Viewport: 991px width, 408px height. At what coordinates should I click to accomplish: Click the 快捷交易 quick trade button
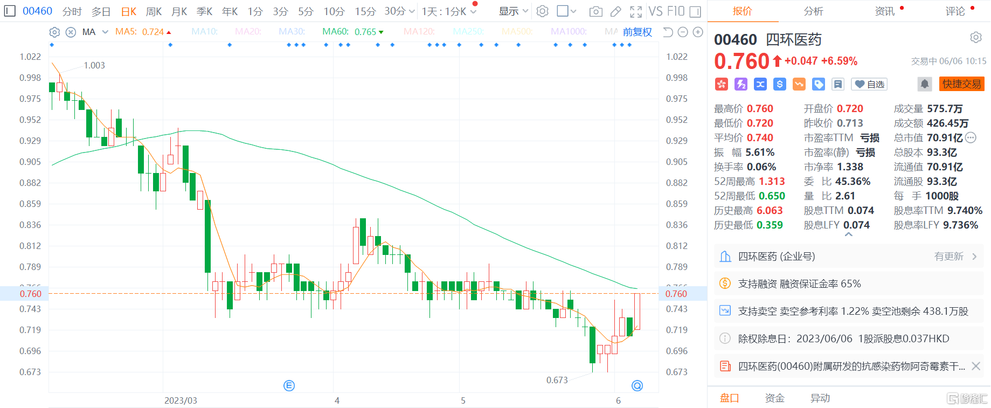[961, 84]
